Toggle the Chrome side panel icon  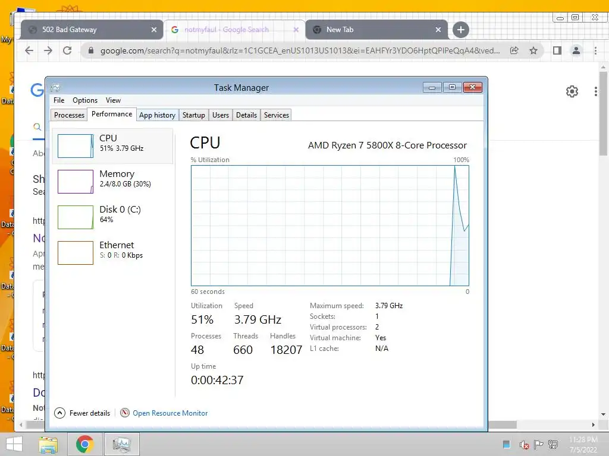tap(557, 50)
